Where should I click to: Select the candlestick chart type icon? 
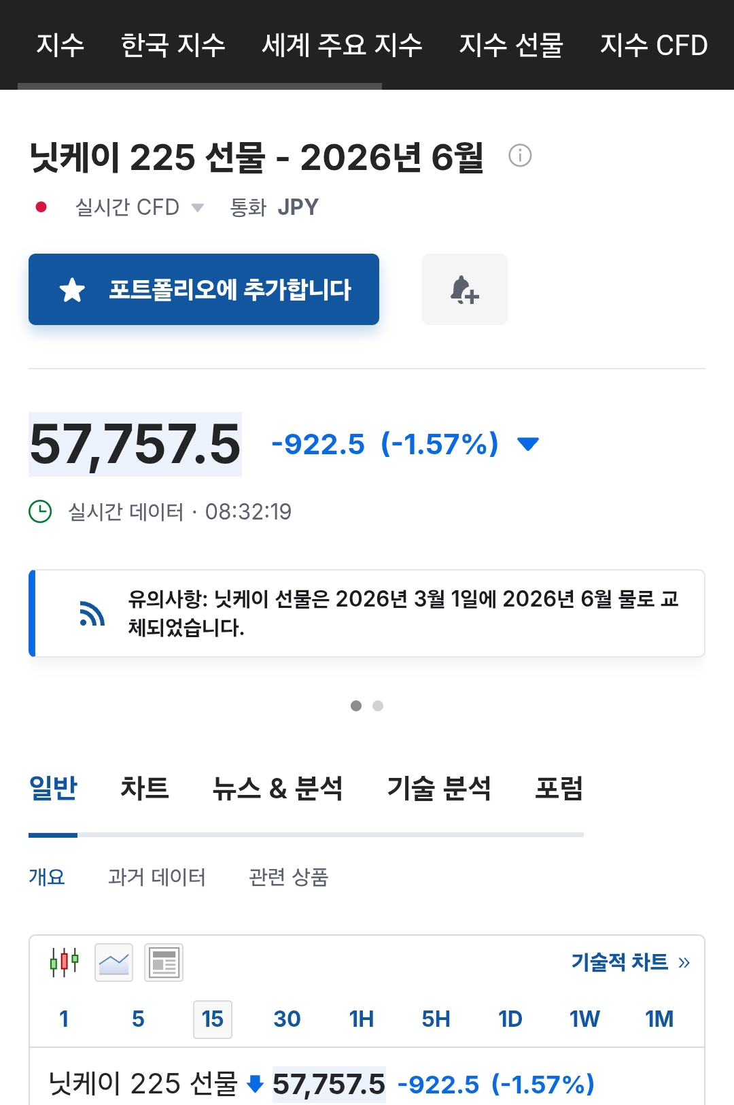[x=64, y=962]
